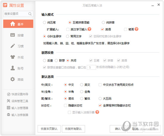
Task: Select 反查 radio button
Action: (44, 60)
